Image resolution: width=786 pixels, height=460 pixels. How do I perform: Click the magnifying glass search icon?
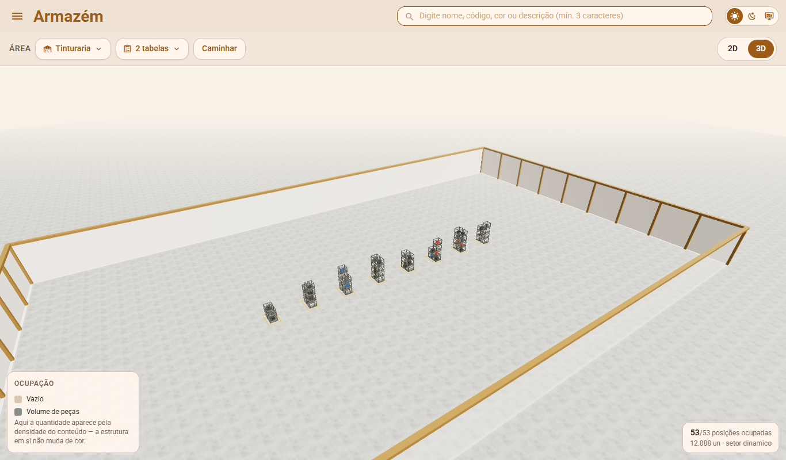click(410, 17)
